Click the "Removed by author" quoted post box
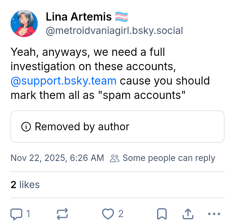Image resolution: width=235 pixels, height=224 pixels. point(117,127)
